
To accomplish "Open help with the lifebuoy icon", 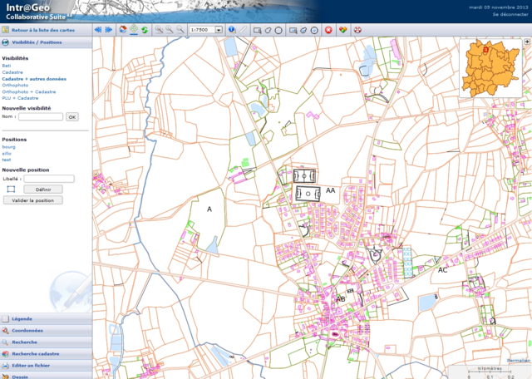I will (x=357, y=30).
